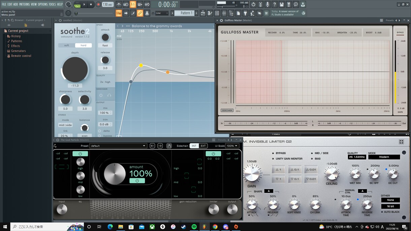The height and width of the screenshot is (231, 411).
Task: Toggle the God Particle amount power button
Action: pos(137,181)
